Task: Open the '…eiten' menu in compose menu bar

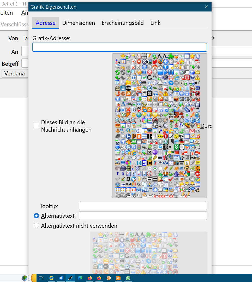Action: point(7,13)
